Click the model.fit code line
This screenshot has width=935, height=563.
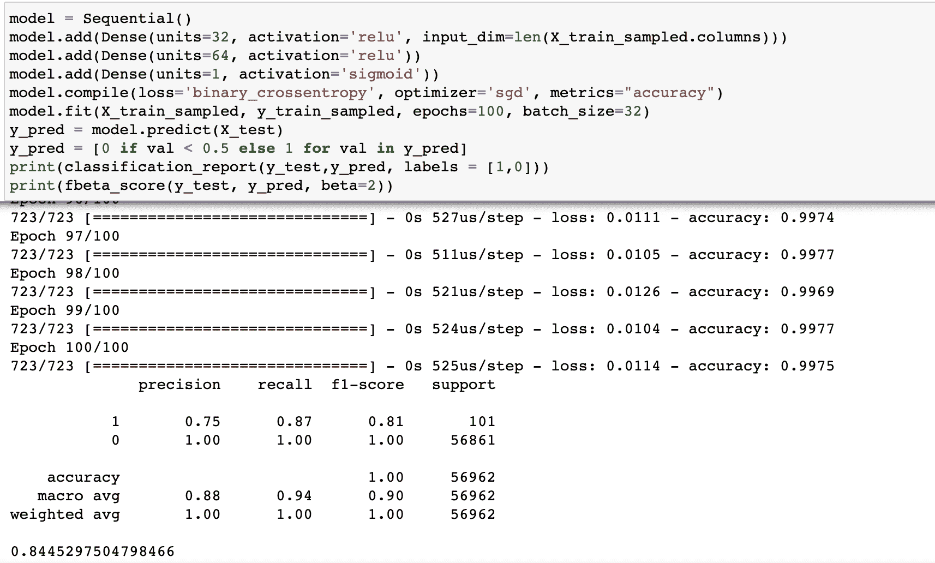pos(329,111)
